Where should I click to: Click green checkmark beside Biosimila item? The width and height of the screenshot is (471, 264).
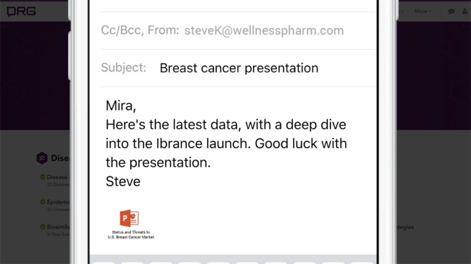(x=43, y=227)
